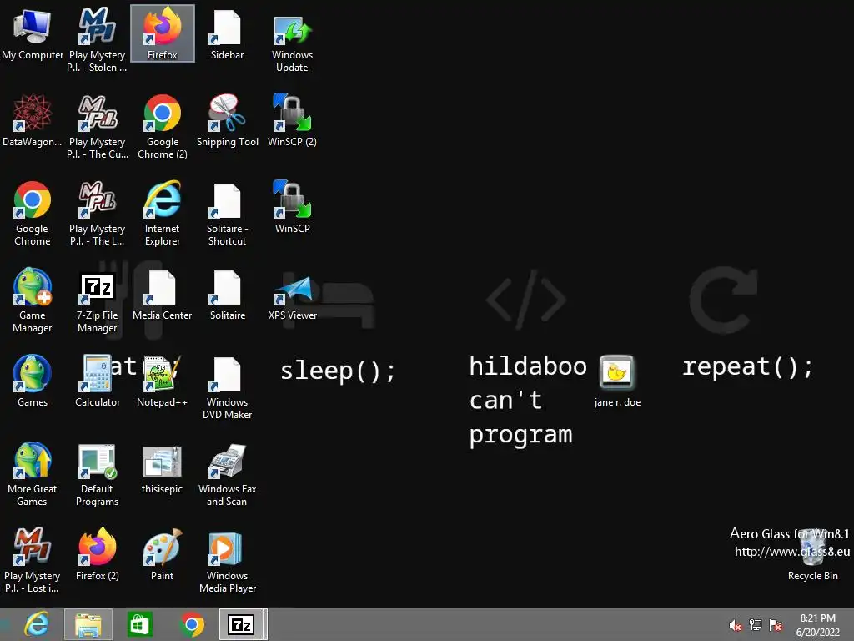Open the My Computer desktop icon
854x641 pixels.
(x=33, y=34)
